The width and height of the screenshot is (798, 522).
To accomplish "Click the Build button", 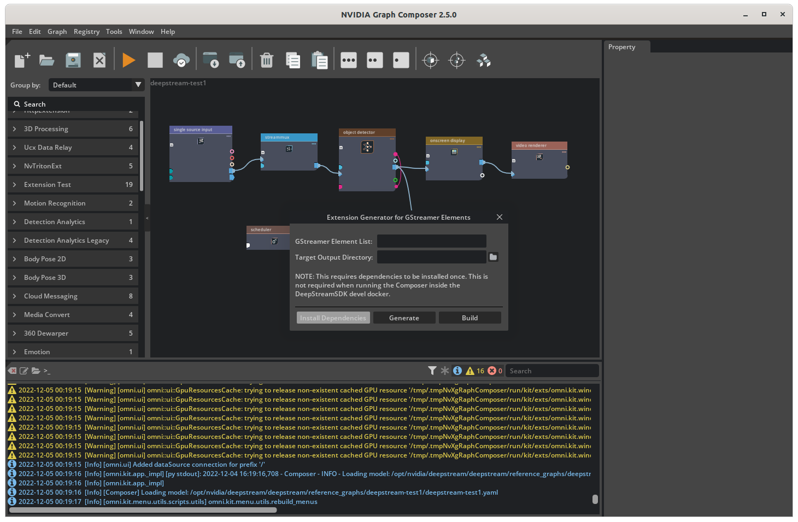I will 470,318.
